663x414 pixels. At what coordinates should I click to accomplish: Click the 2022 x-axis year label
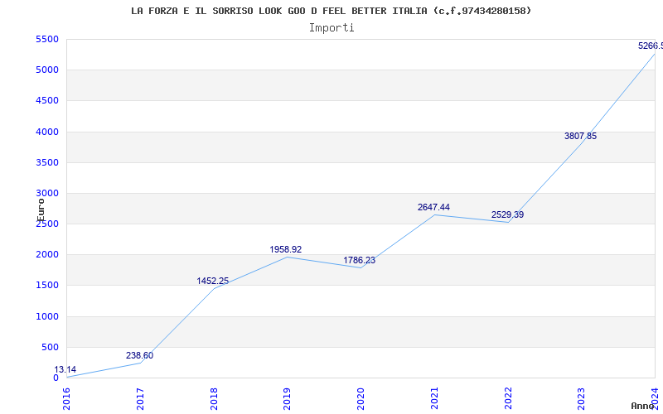508,398
